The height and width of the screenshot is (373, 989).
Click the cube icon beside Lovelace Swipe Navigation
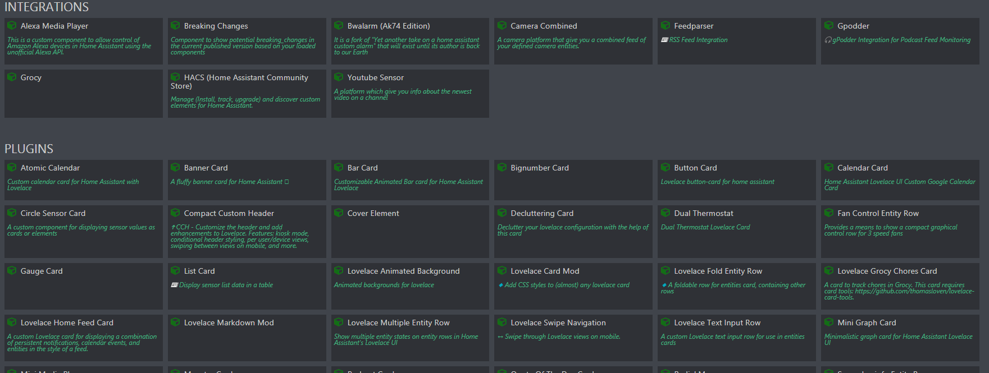pyautogui.click(x=502, y=322)
